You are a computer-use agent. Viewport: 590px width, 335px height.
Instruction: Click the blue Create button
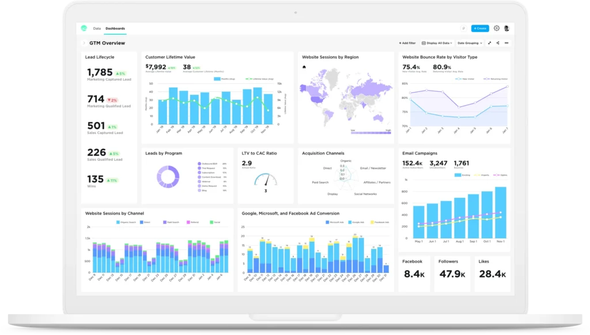coord(480,29)
